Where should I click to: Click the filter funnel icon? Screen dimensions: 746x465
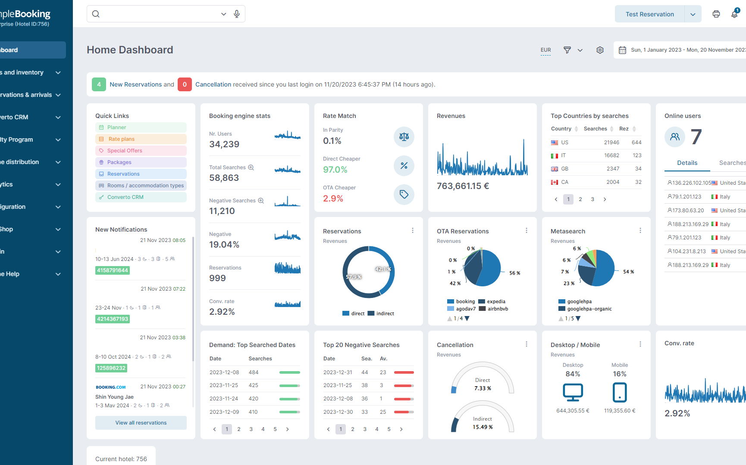coord(567,50)
